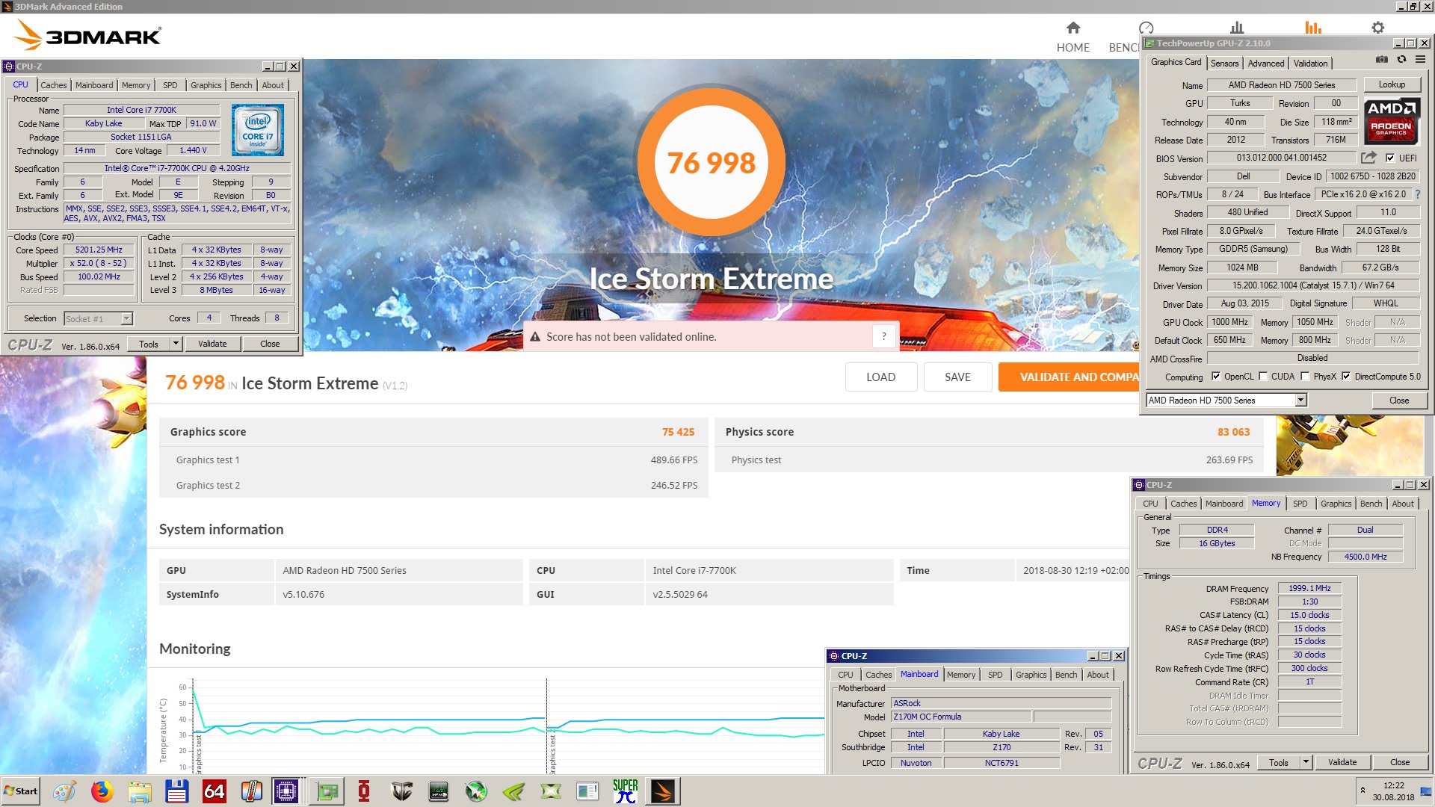
Task: Open the dark bar-chart icon in 3DMark navigation
Action: (x=1237, y=28)
